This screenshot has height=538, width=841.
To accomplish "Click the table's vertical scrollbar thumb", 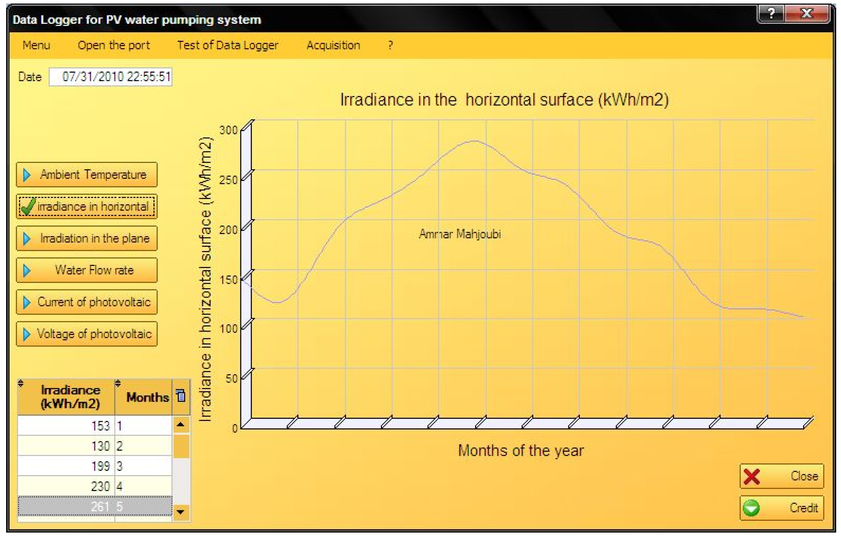I will (181, 446).
